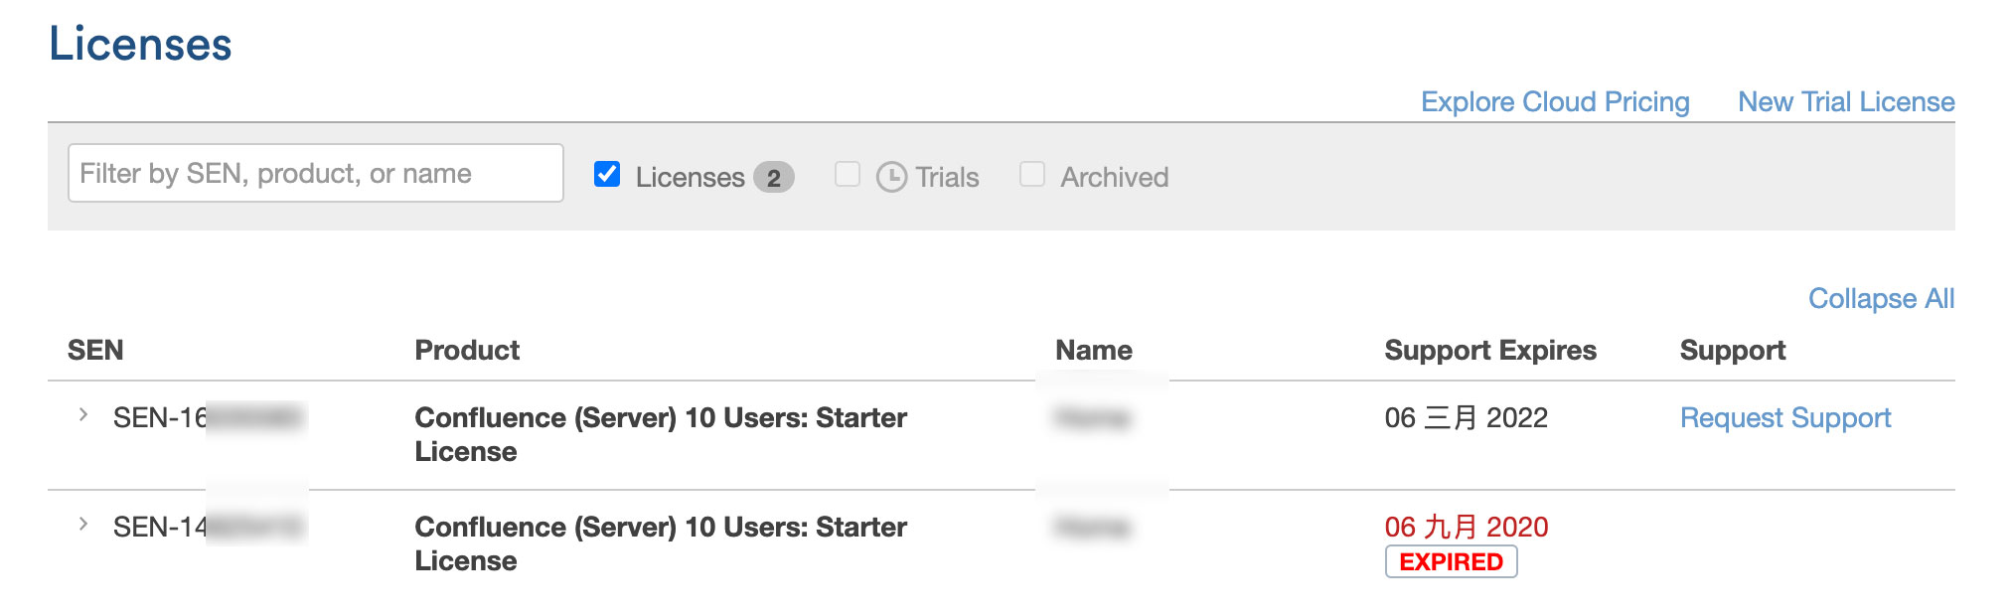Click the Support Expires column header
This screenshot has width=2013, height=616.
(x=1489, y=350)
